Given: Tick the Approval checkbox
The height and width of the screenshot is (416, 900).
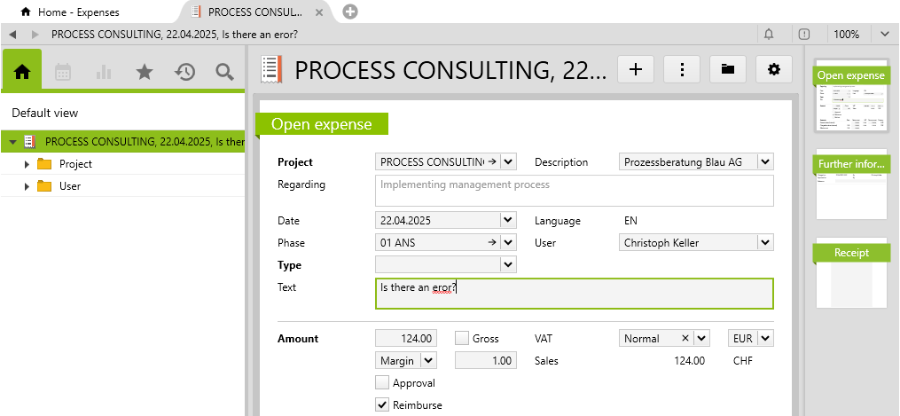Looking at the screenshot, I should click(x=382, y=383).
